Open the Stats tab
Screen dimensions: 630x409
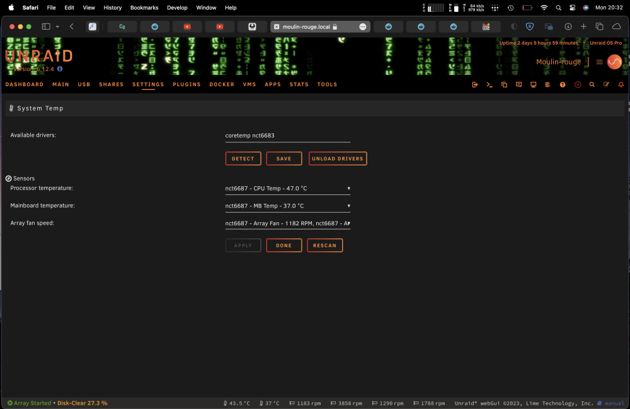[x=299, y=84]
